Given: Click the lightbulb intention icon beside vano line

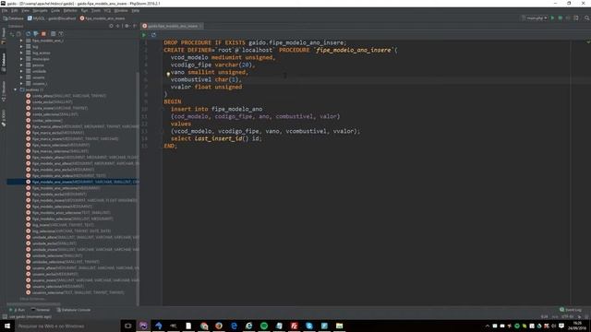Looking at the screenshot, I should pyautogui.click(x=168, y=74).
